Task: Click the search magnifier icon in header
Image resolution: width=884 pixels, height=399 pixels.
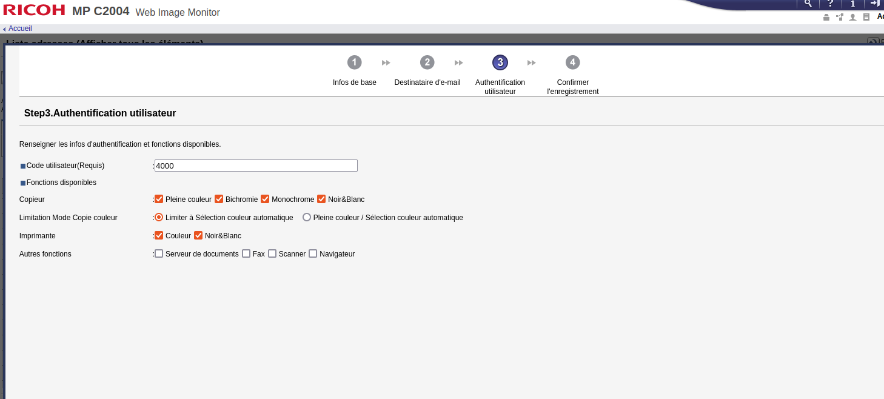Action: click(808, 4)
